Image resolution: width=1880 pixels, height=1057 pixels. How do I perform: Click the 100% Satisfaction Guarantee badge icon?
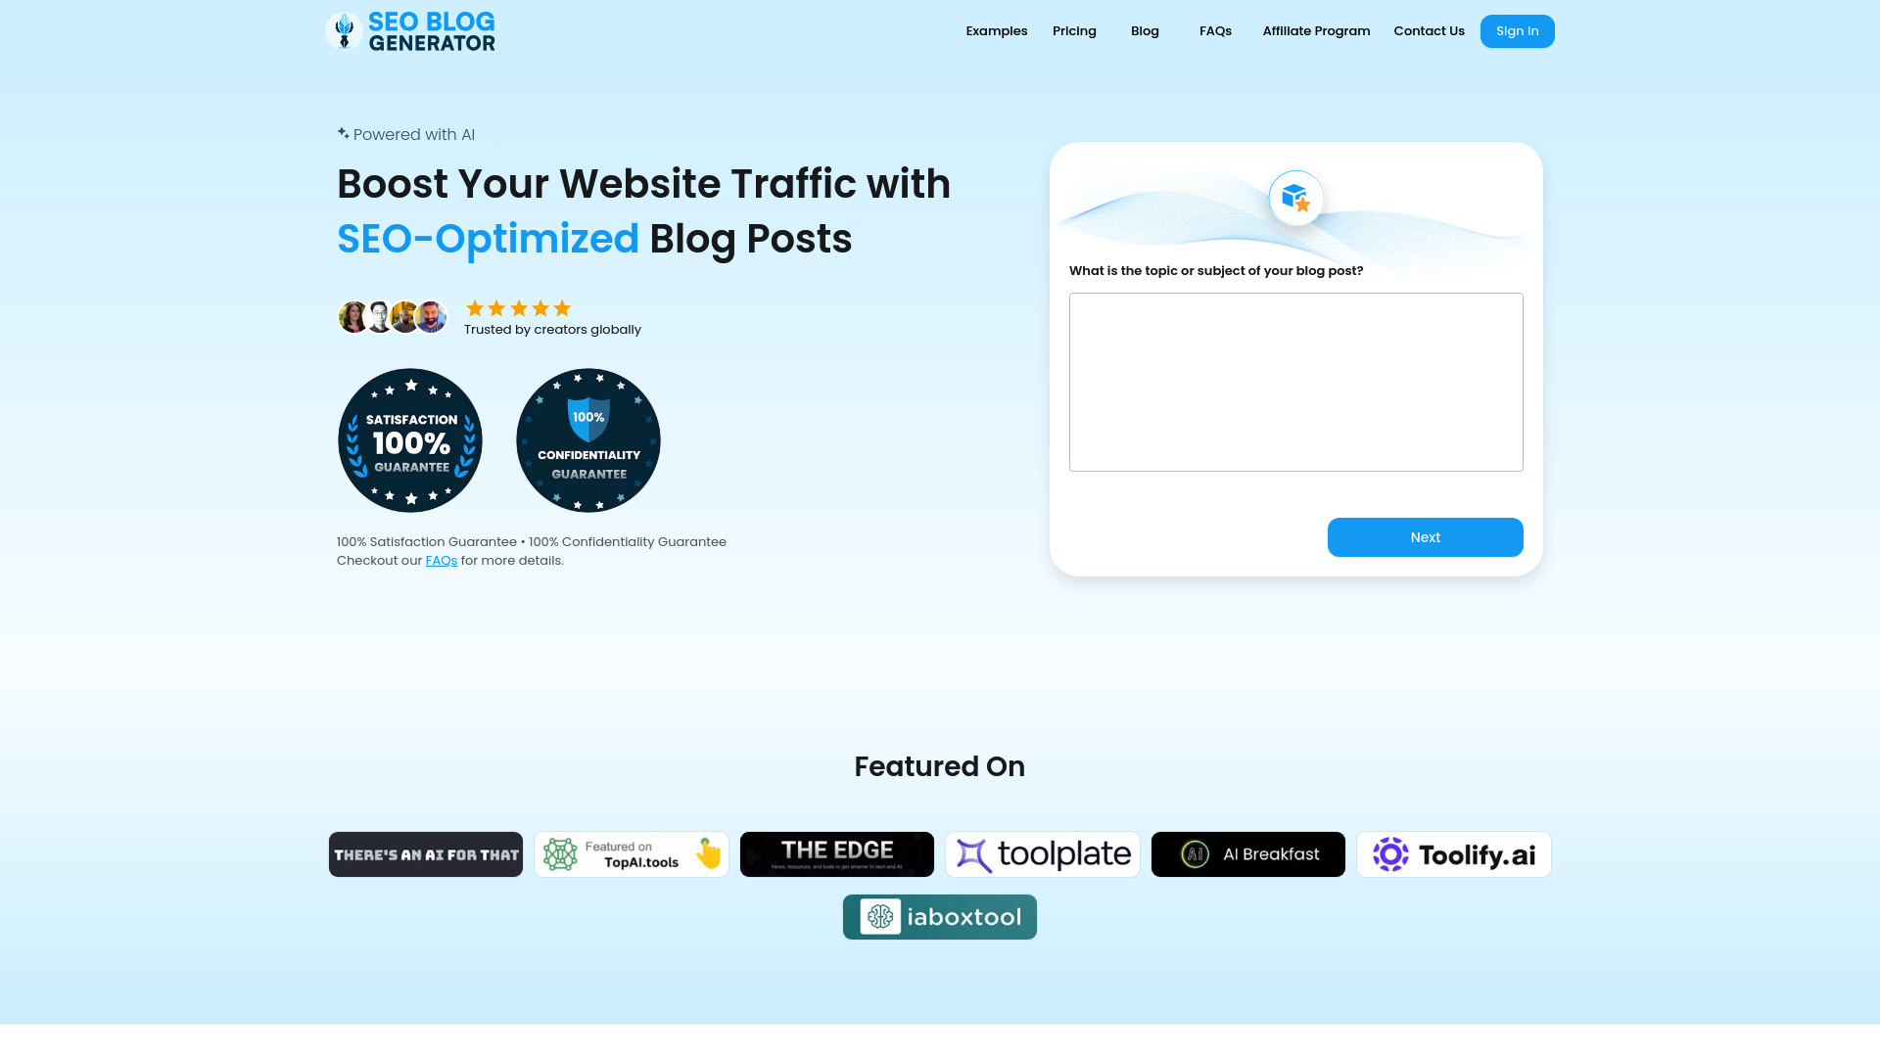409,440
